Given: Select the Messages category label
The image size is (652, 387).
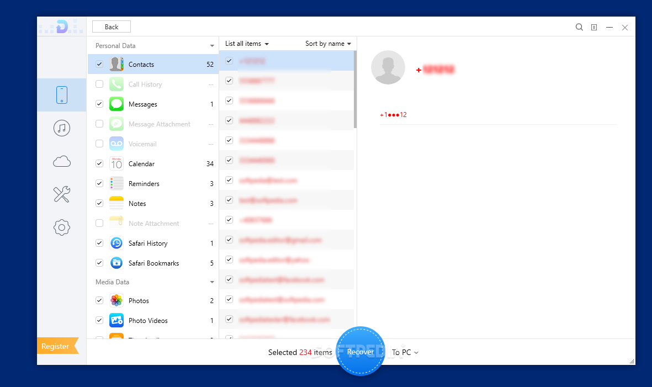Looking at the screenshot, I should [142, 104].
